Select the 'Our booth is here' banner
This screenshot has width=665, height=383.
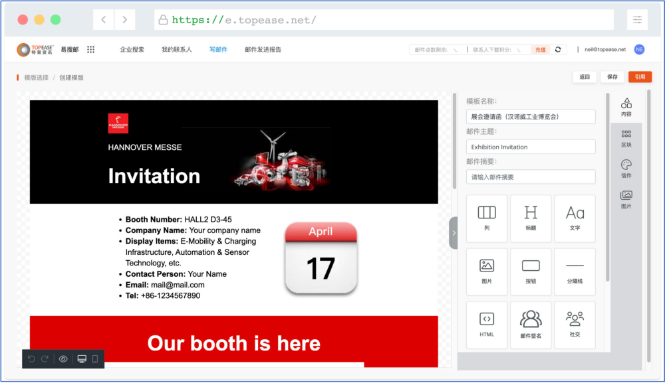click(x=233, y=342)
